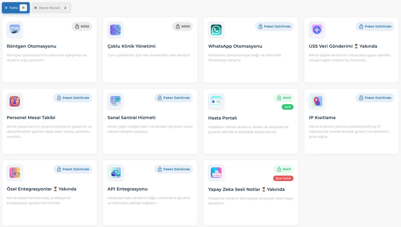Click the green Aktif status pill
The width and height of the screenshot is (401, 227).
tap(287, 107)
